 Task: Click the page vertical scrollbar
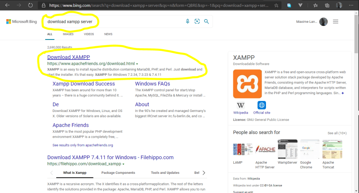(356, 34)
